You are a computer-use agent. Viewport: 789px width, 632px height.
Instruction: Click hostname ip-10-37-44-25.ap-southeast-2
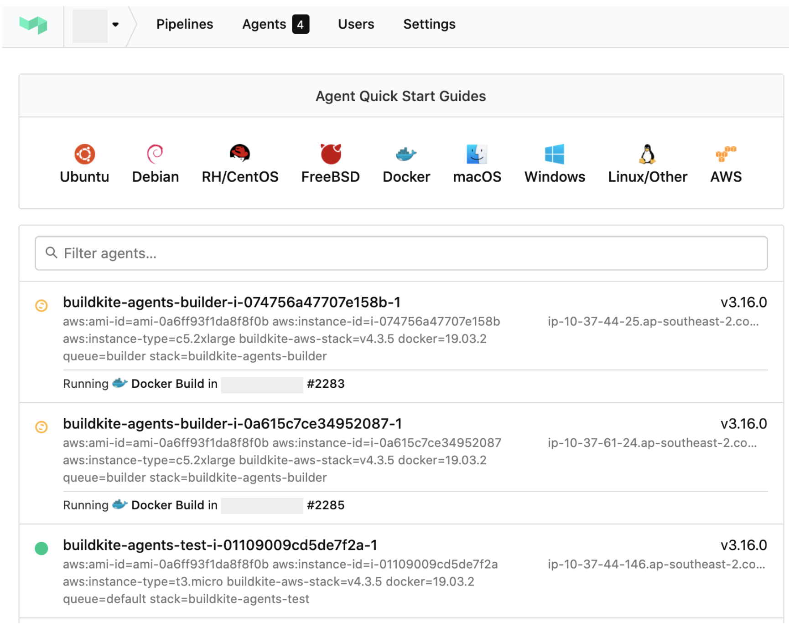[x=654, y=322]
